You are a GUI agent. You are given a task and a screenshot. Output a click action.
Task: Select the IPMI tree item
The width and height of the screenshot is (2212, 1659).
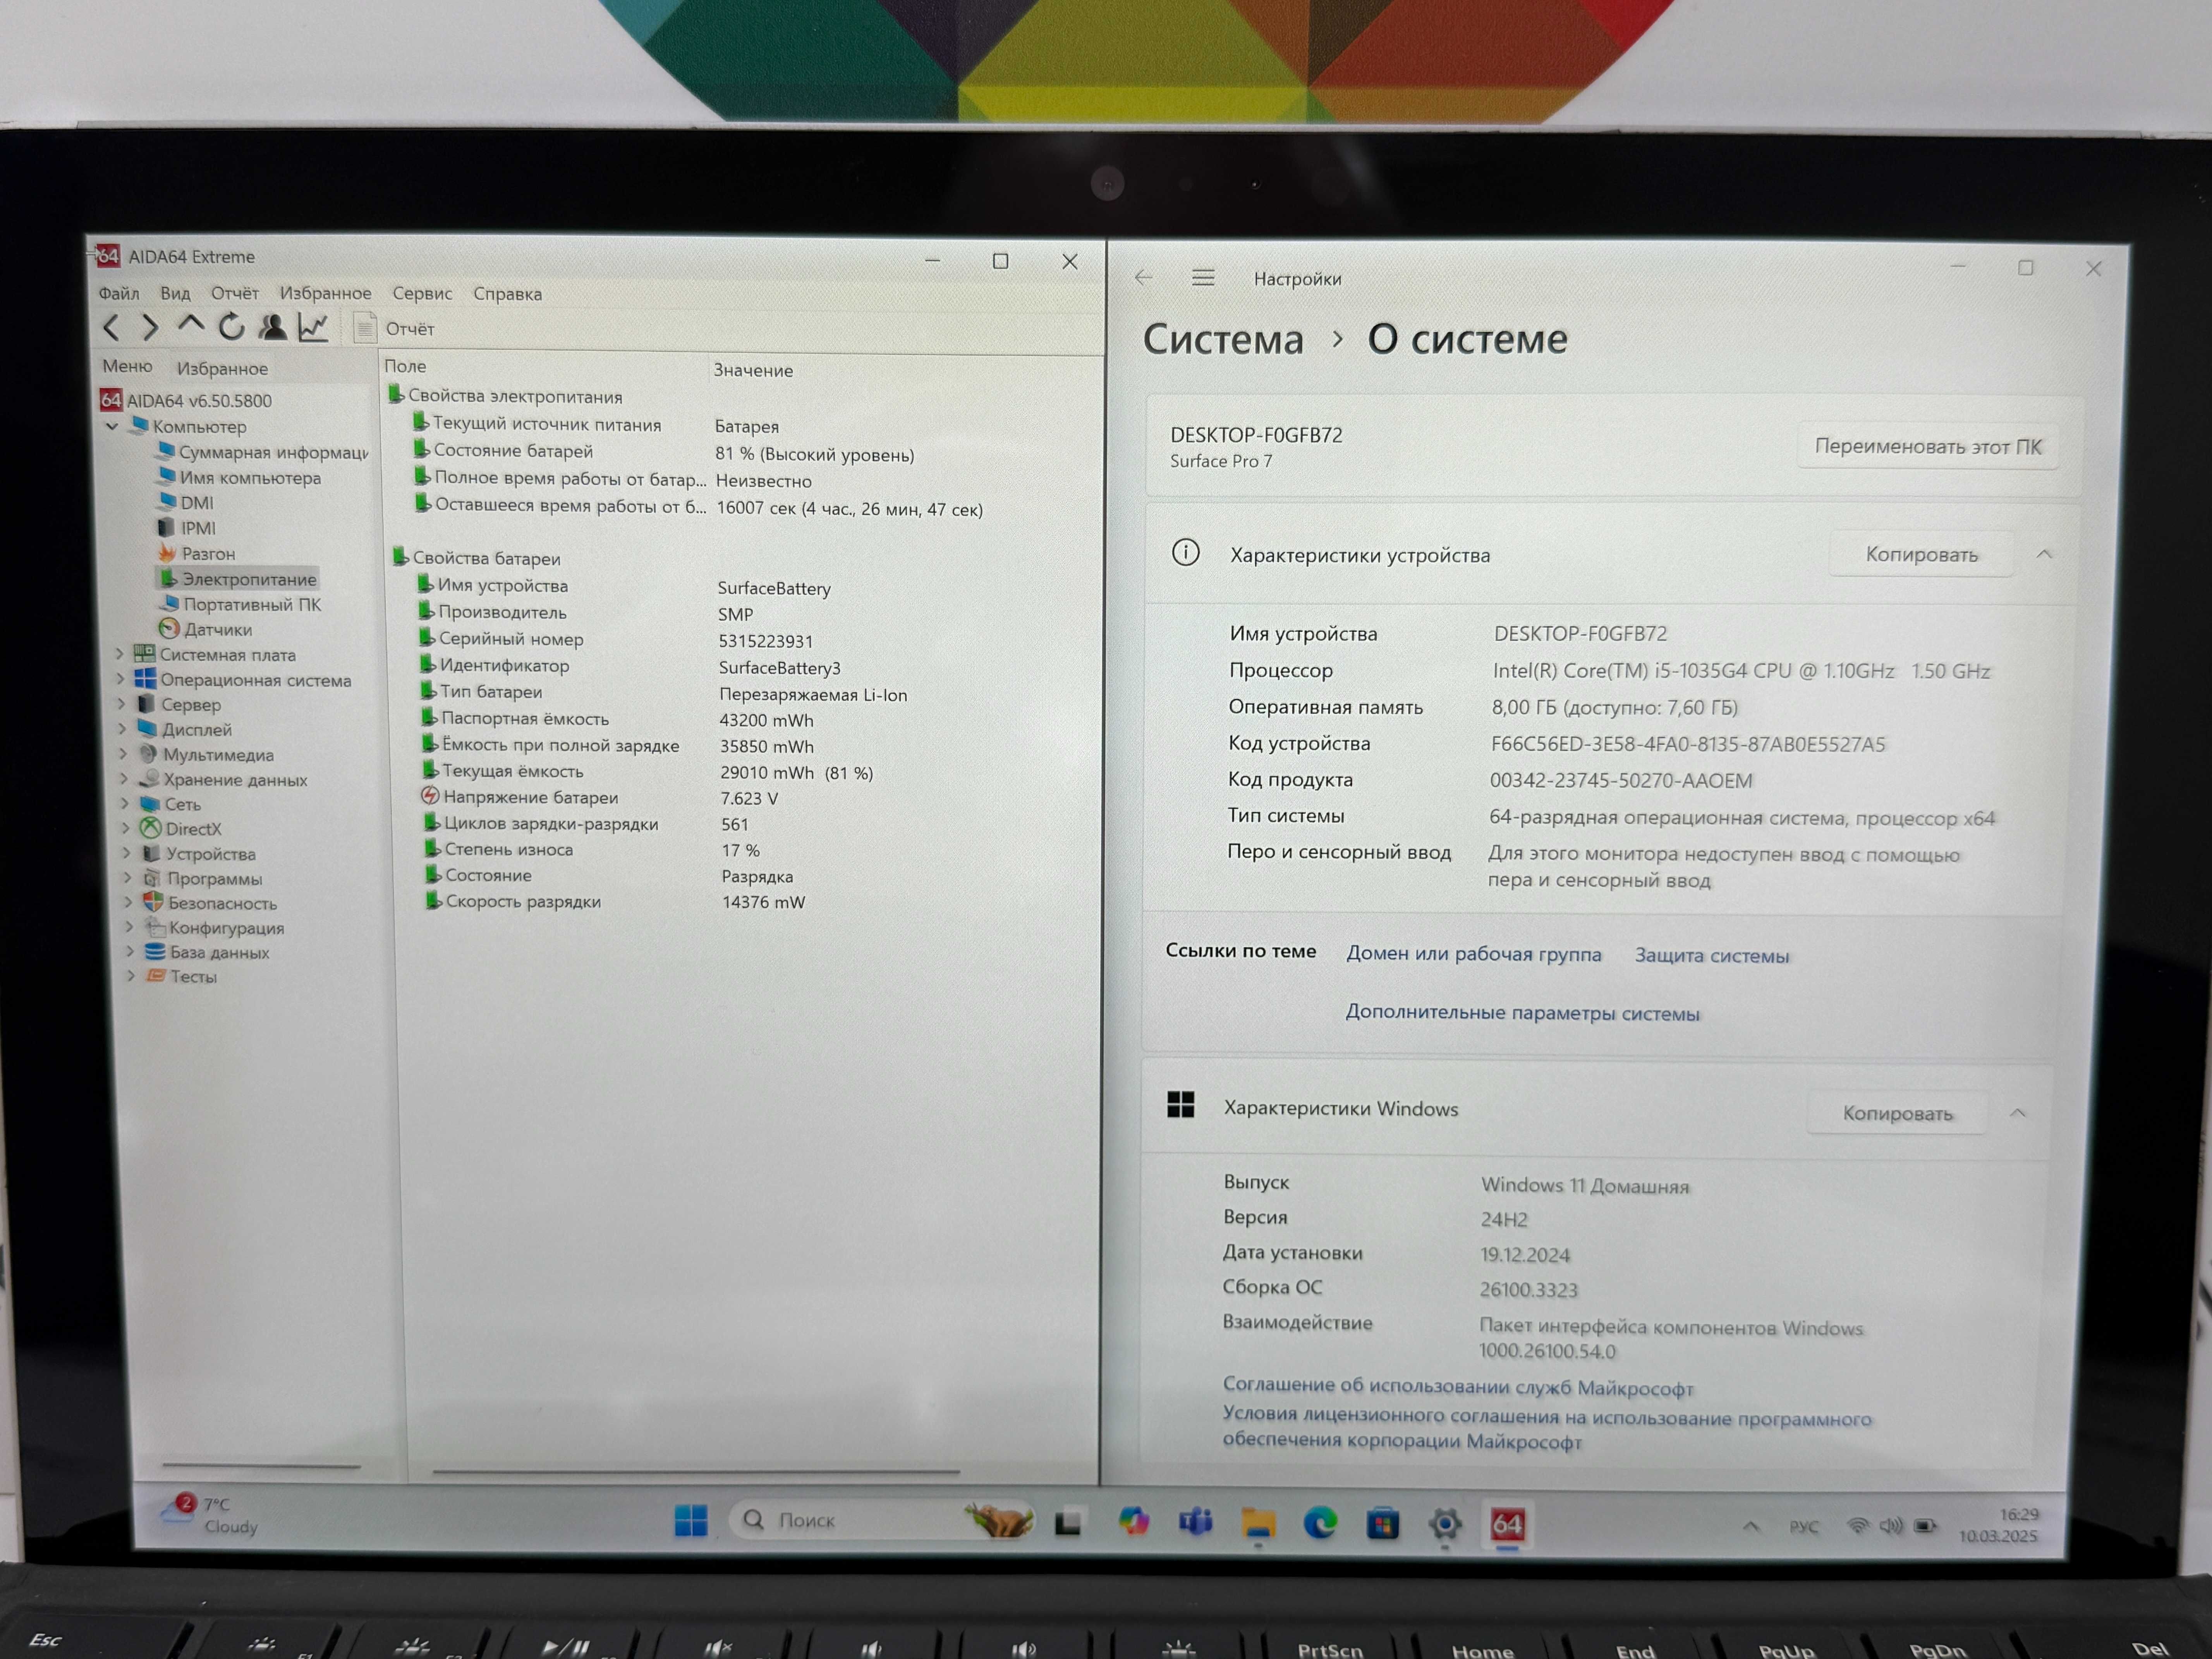(x=187, y=527)
